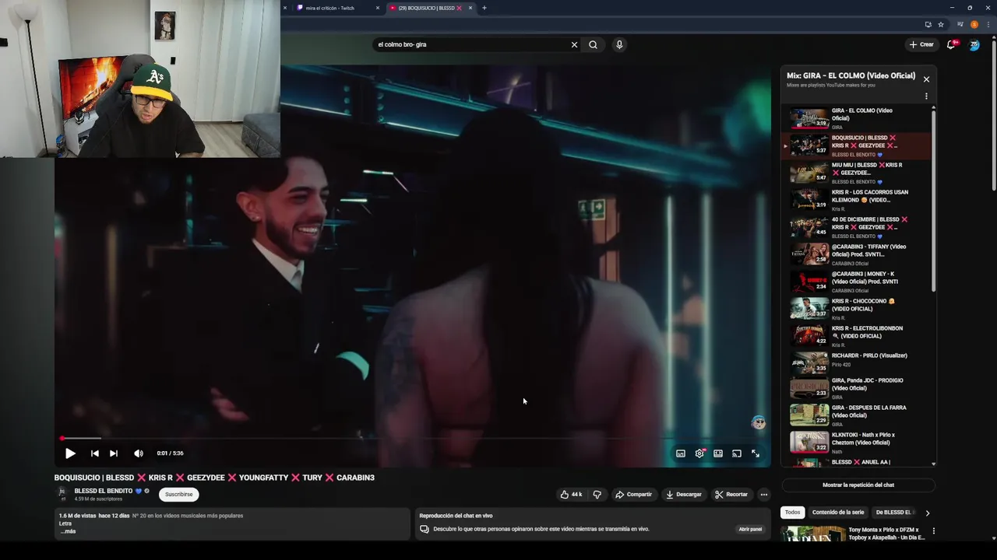Switch to theater mode view
The height and width of the screenshot is (560, 997).
click(x=718, y=453)
